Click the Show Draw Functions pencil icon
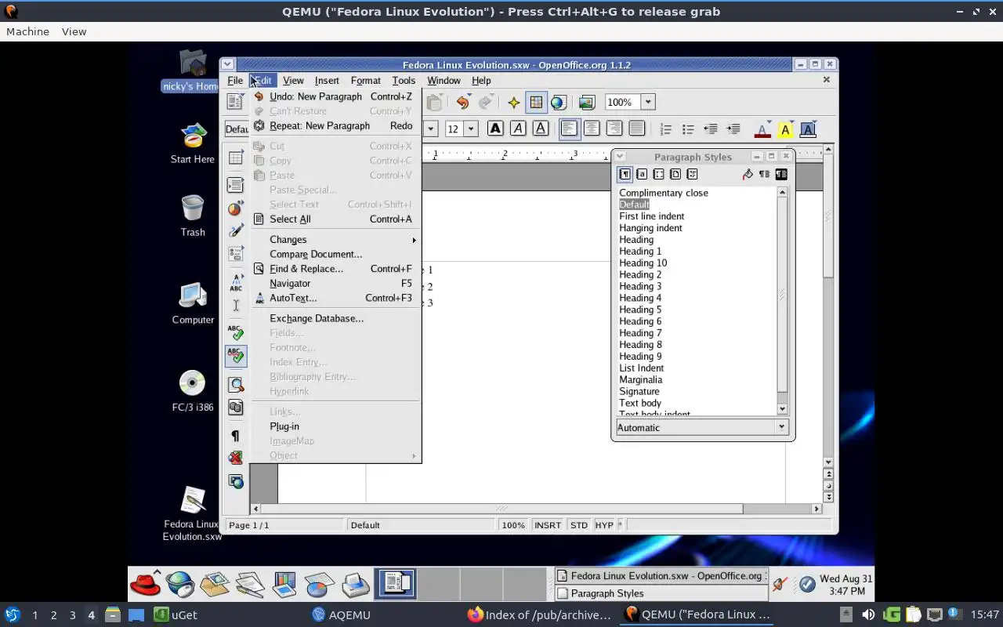 (x=236, y=231)
